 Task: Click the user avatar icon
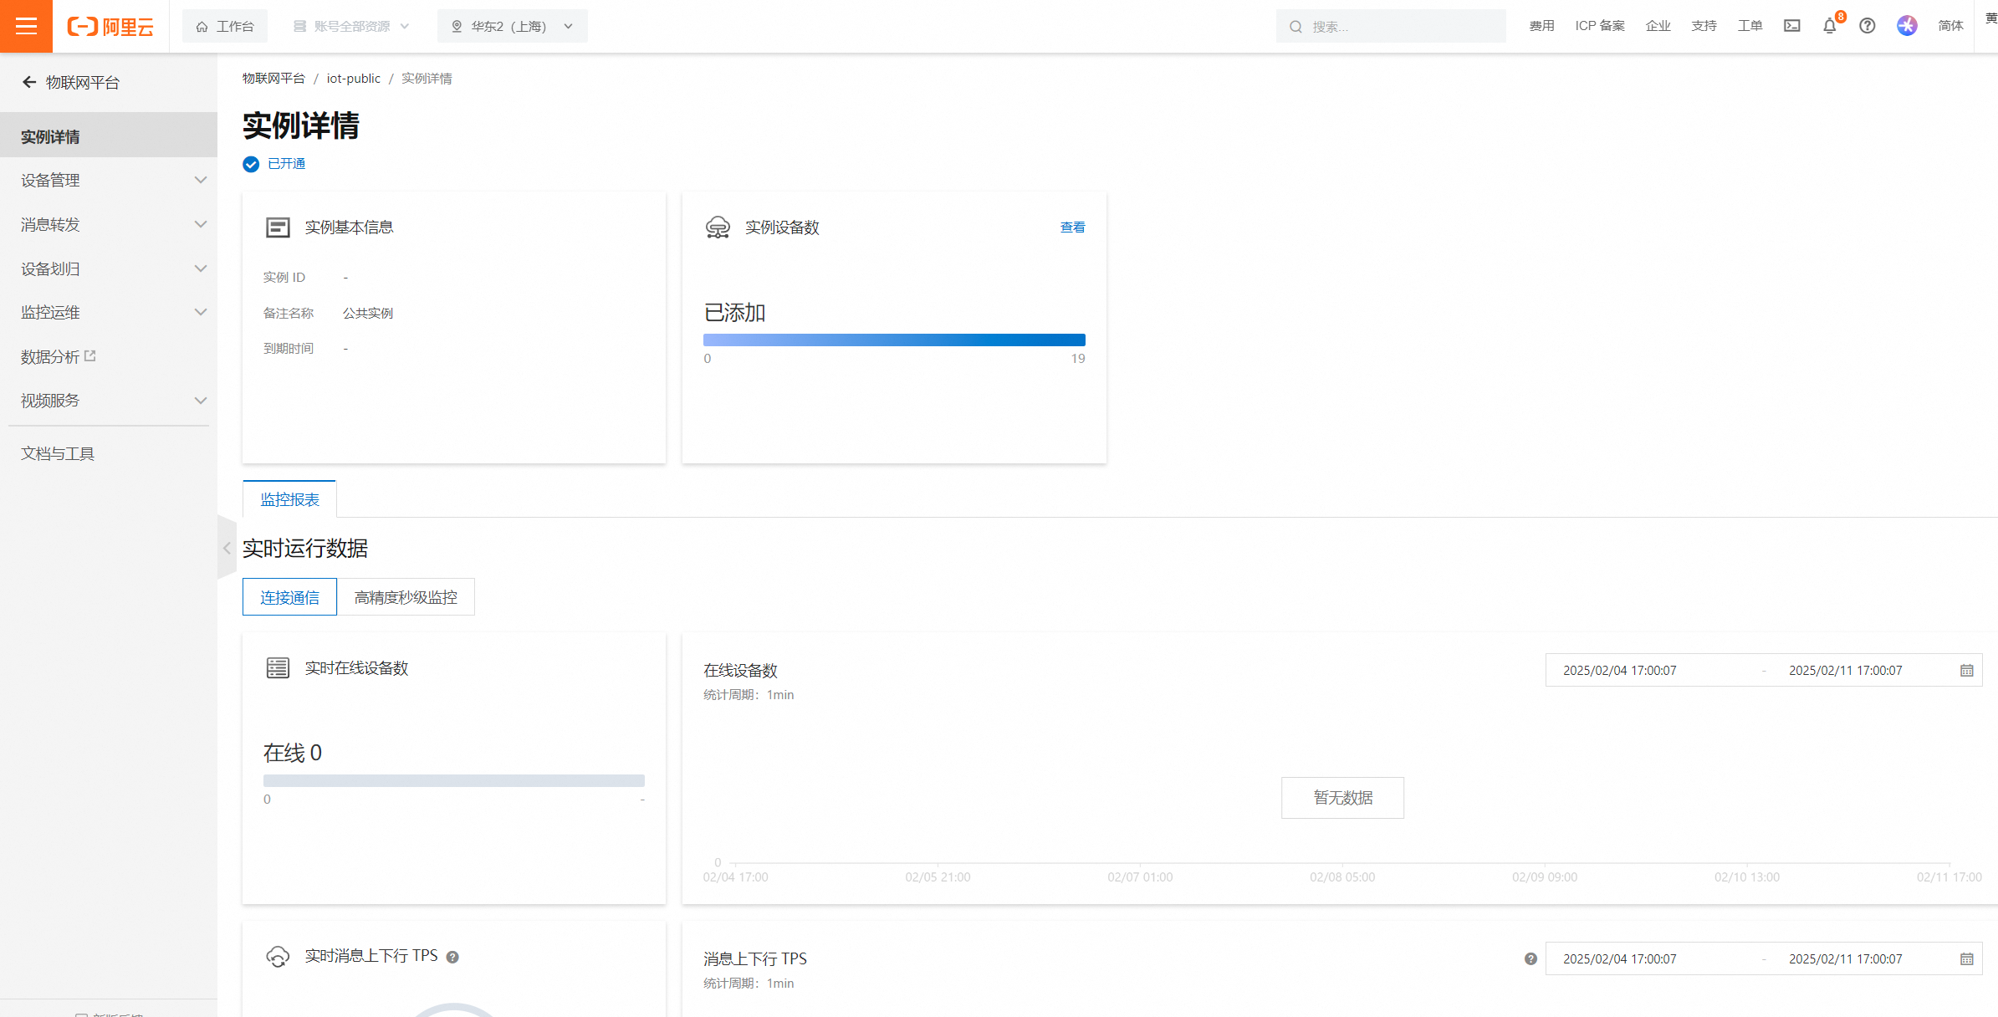click(x=1907, y=26)
